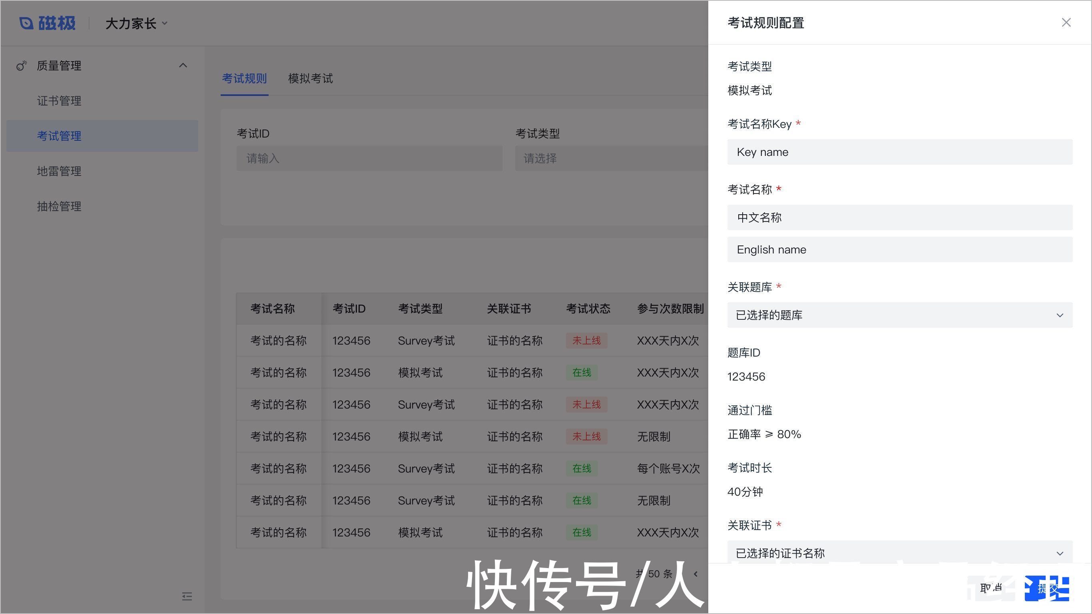Click 40分钟 exam duration text
1092x614 pixels.
745,492
